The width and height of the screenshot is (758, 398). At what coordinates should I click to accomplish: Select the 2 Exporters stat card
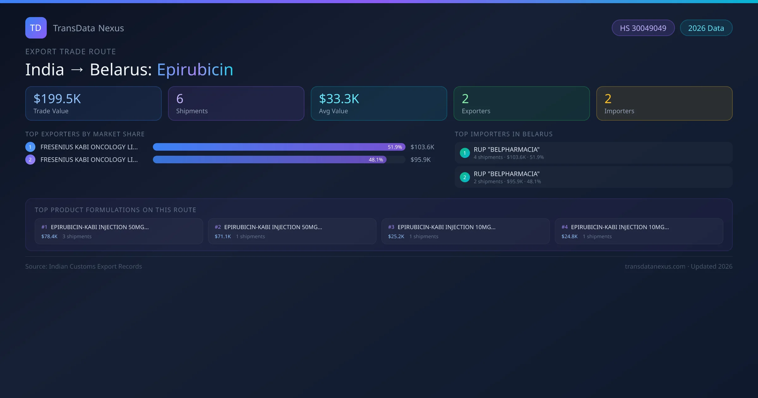click(x=521, y=103)
